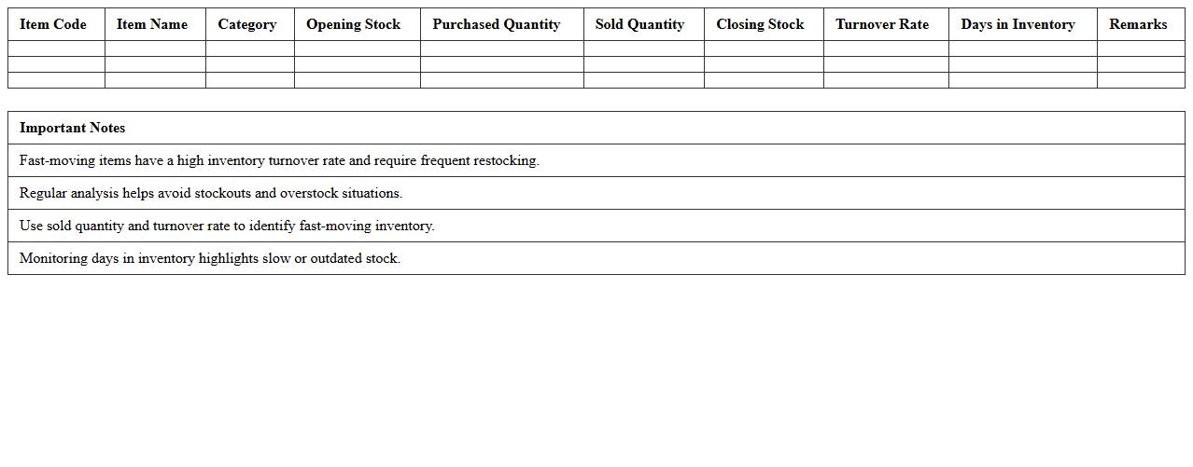Select the Closing Stock column header
Image resolution: width=1193 pixels, height=467 pixels.
pos(760,24)
